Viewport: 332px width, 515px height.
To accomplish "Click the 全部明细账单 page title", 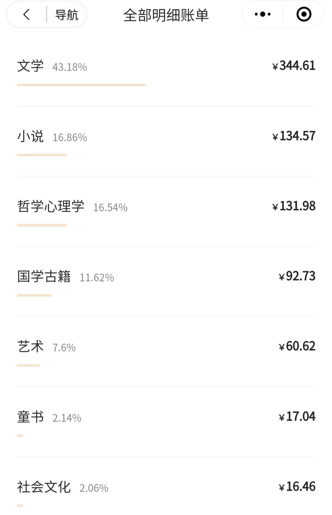I will tap(166, 15).
